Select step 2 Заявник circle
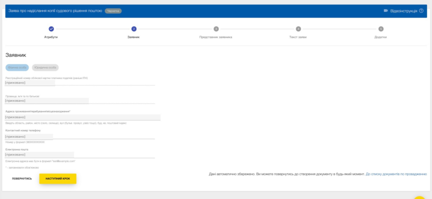Image resolution: width=432 pixels, height=199 pixels. [x=134, y=29]
